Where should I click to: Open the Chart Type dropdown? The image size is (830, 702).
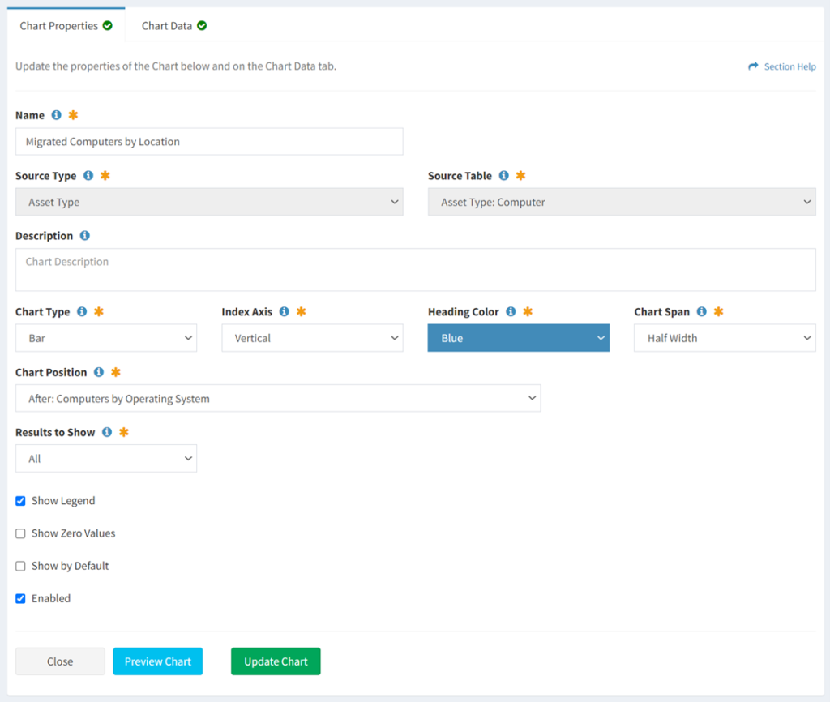tap(106, 337)
